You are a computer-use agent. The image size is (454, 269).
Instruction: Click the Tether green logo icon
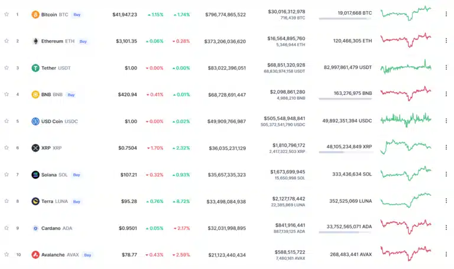pyautogui.click(x=35, y=68)
